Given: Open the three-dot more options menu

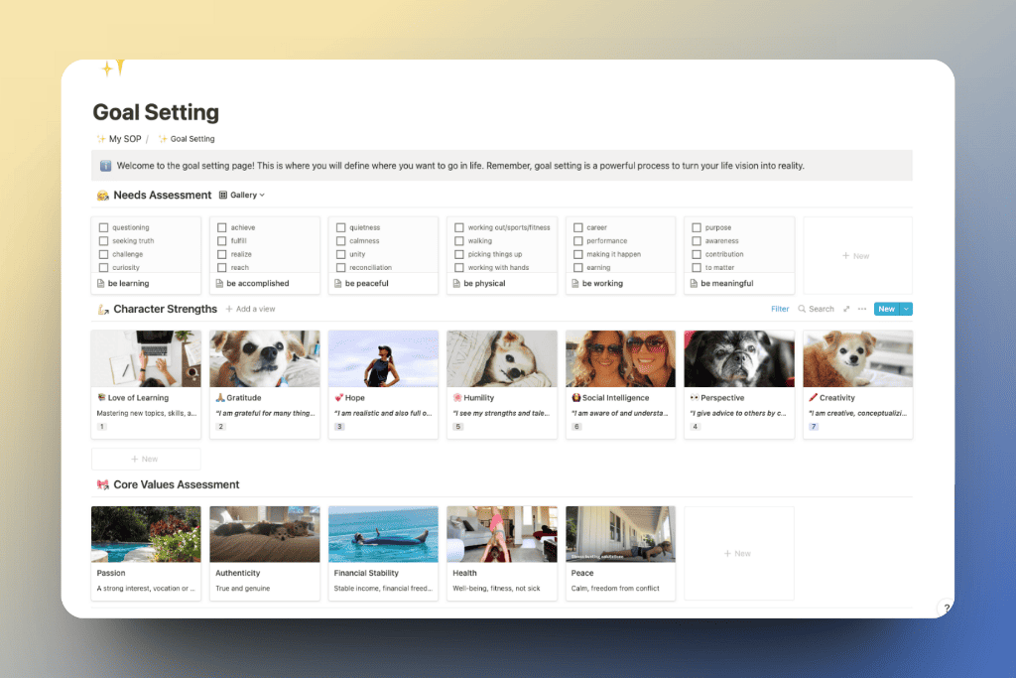Looking at the screenshot, I should tap(861, 309).
